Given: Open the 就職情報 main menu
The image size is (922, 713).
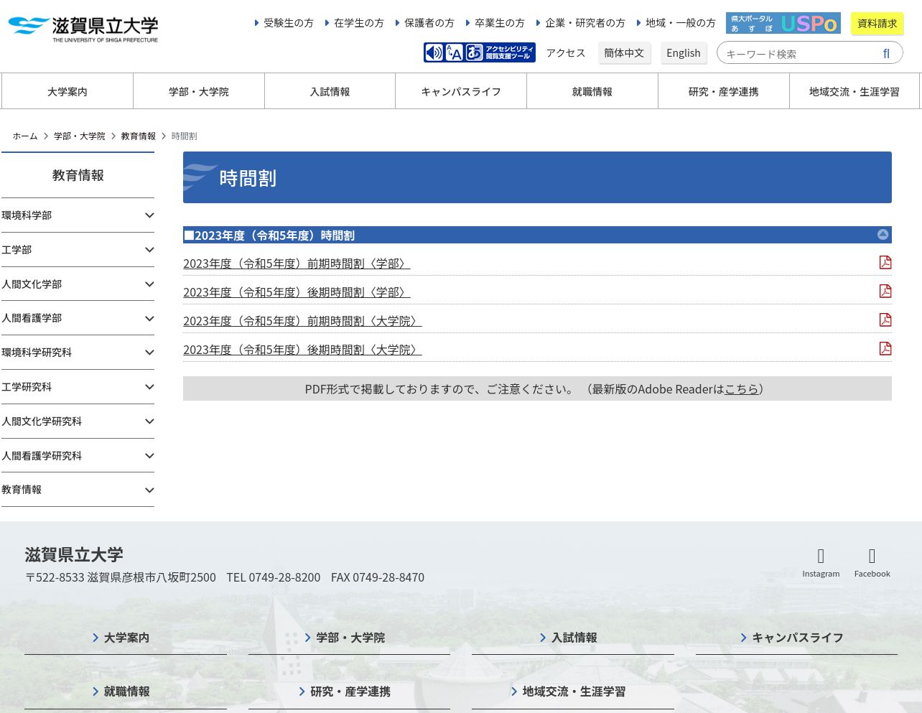Looking at the screenshot, I should coord(592,91).
